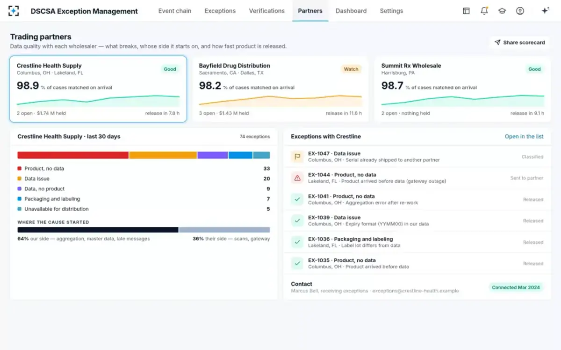
Task: Click the Data issue legend row
Action: coord(144,179)
